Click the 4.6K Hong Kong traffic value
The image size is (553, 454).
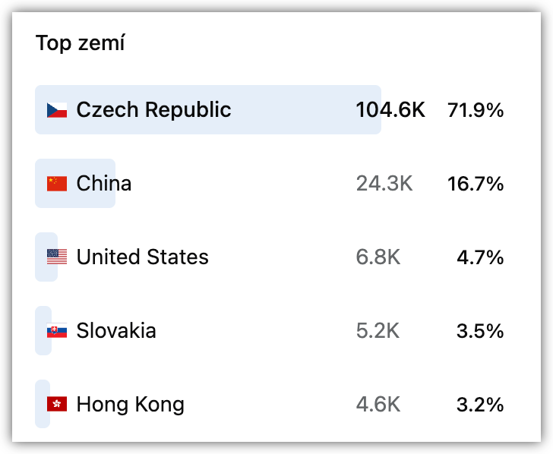pos(378,405)
